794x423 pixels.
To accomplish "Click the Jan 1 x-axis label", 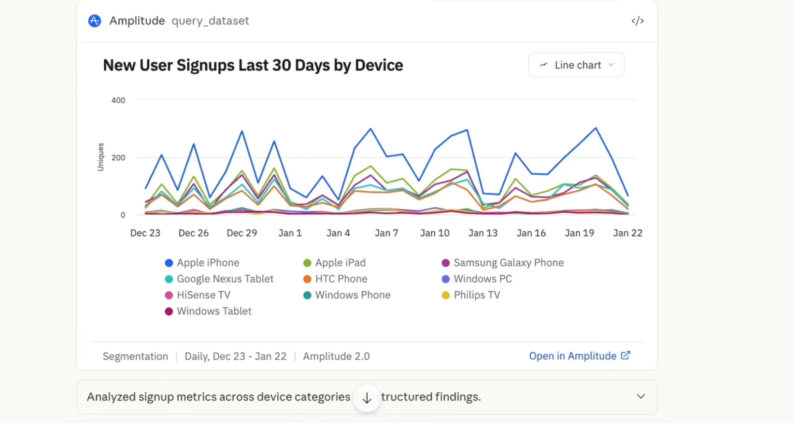I will 290,233.
